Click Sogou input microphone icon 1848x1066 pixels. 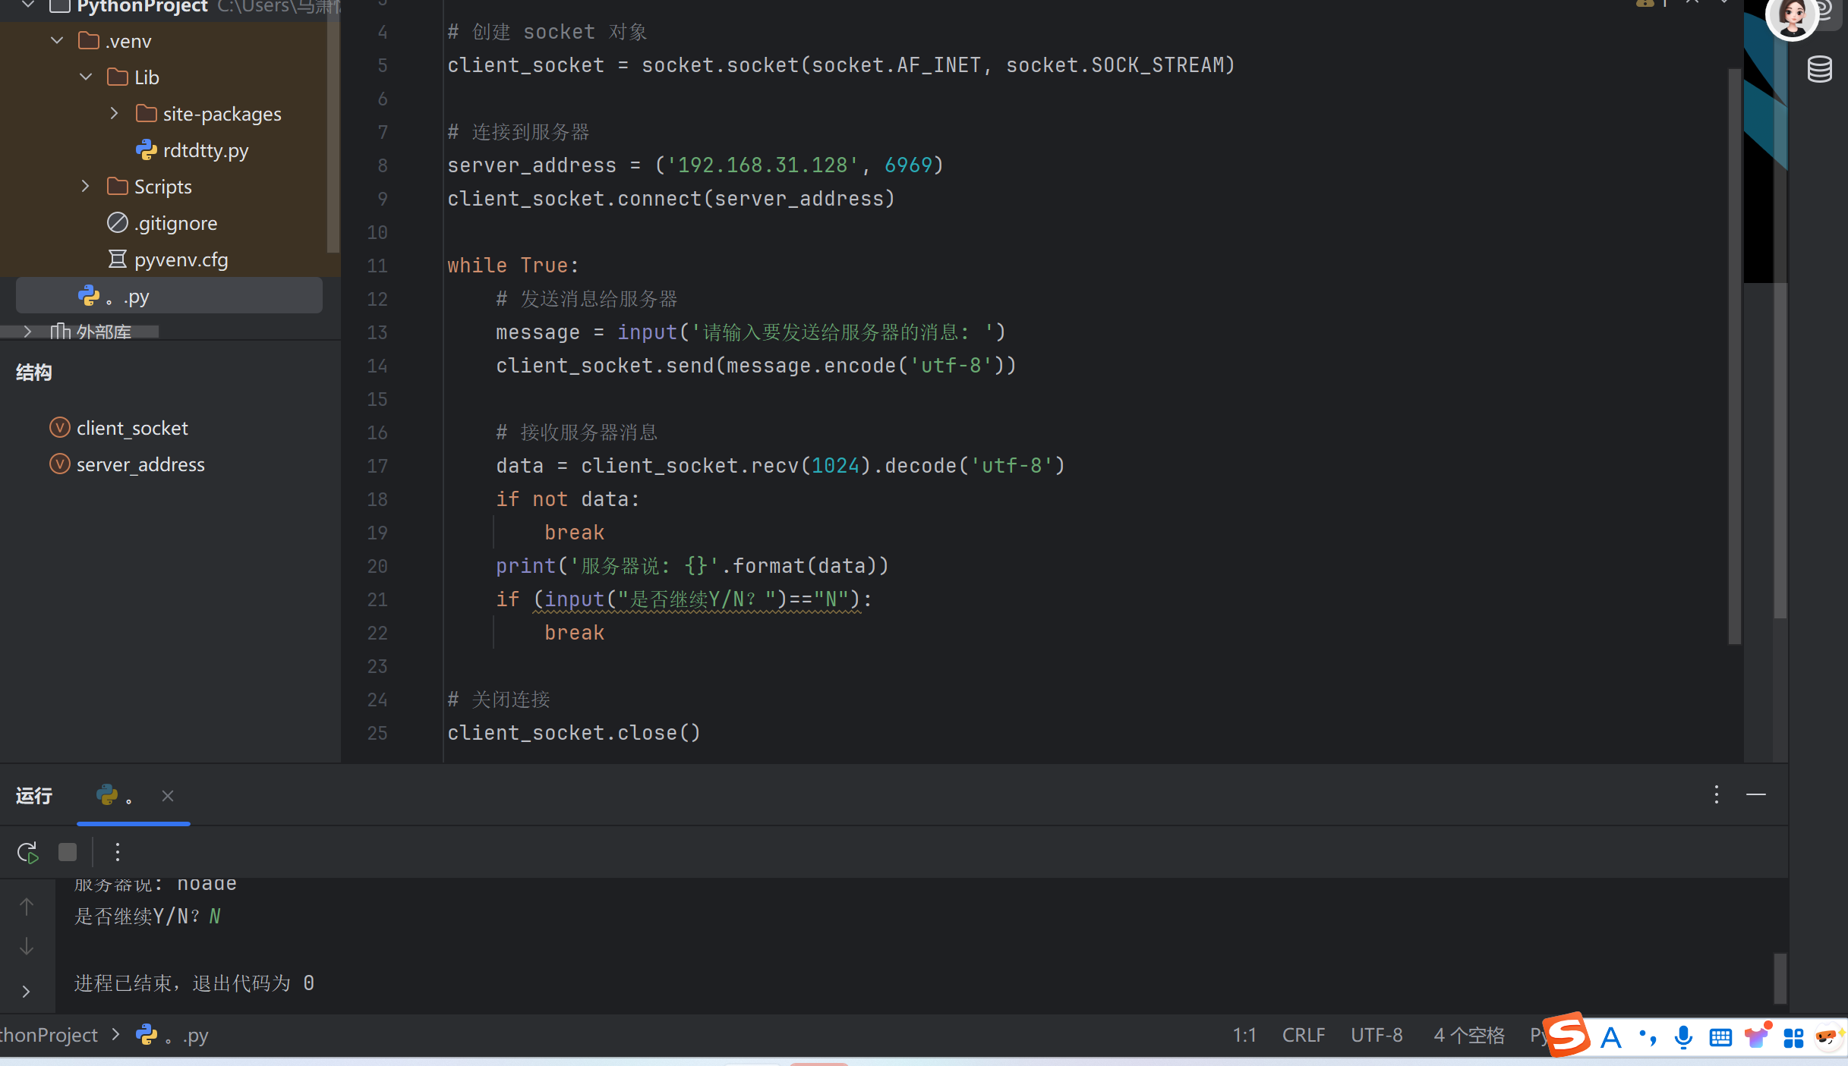click(x=1683, y=1037)
